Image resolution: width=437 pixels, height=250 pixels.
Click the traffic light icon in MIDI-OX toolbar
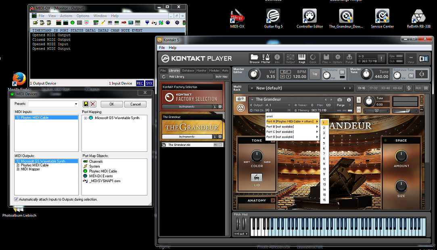(x=184, y=23)
